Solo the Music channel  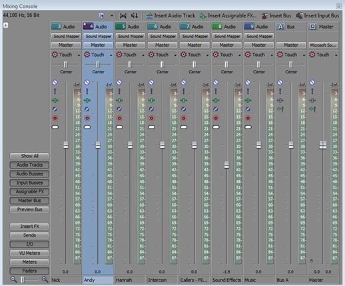point(248,91)
